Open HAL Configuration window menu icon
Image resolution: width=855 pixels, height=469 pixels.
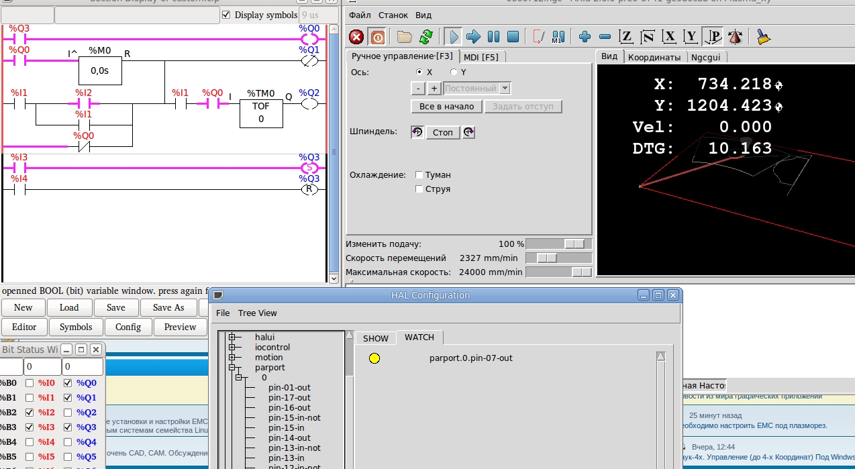[x=218, y=295]
